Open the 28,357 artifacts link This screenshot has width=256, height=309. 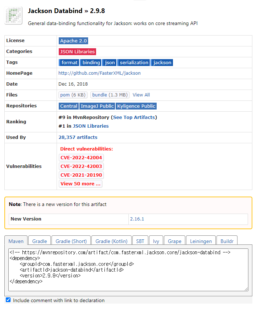[78, 137]
